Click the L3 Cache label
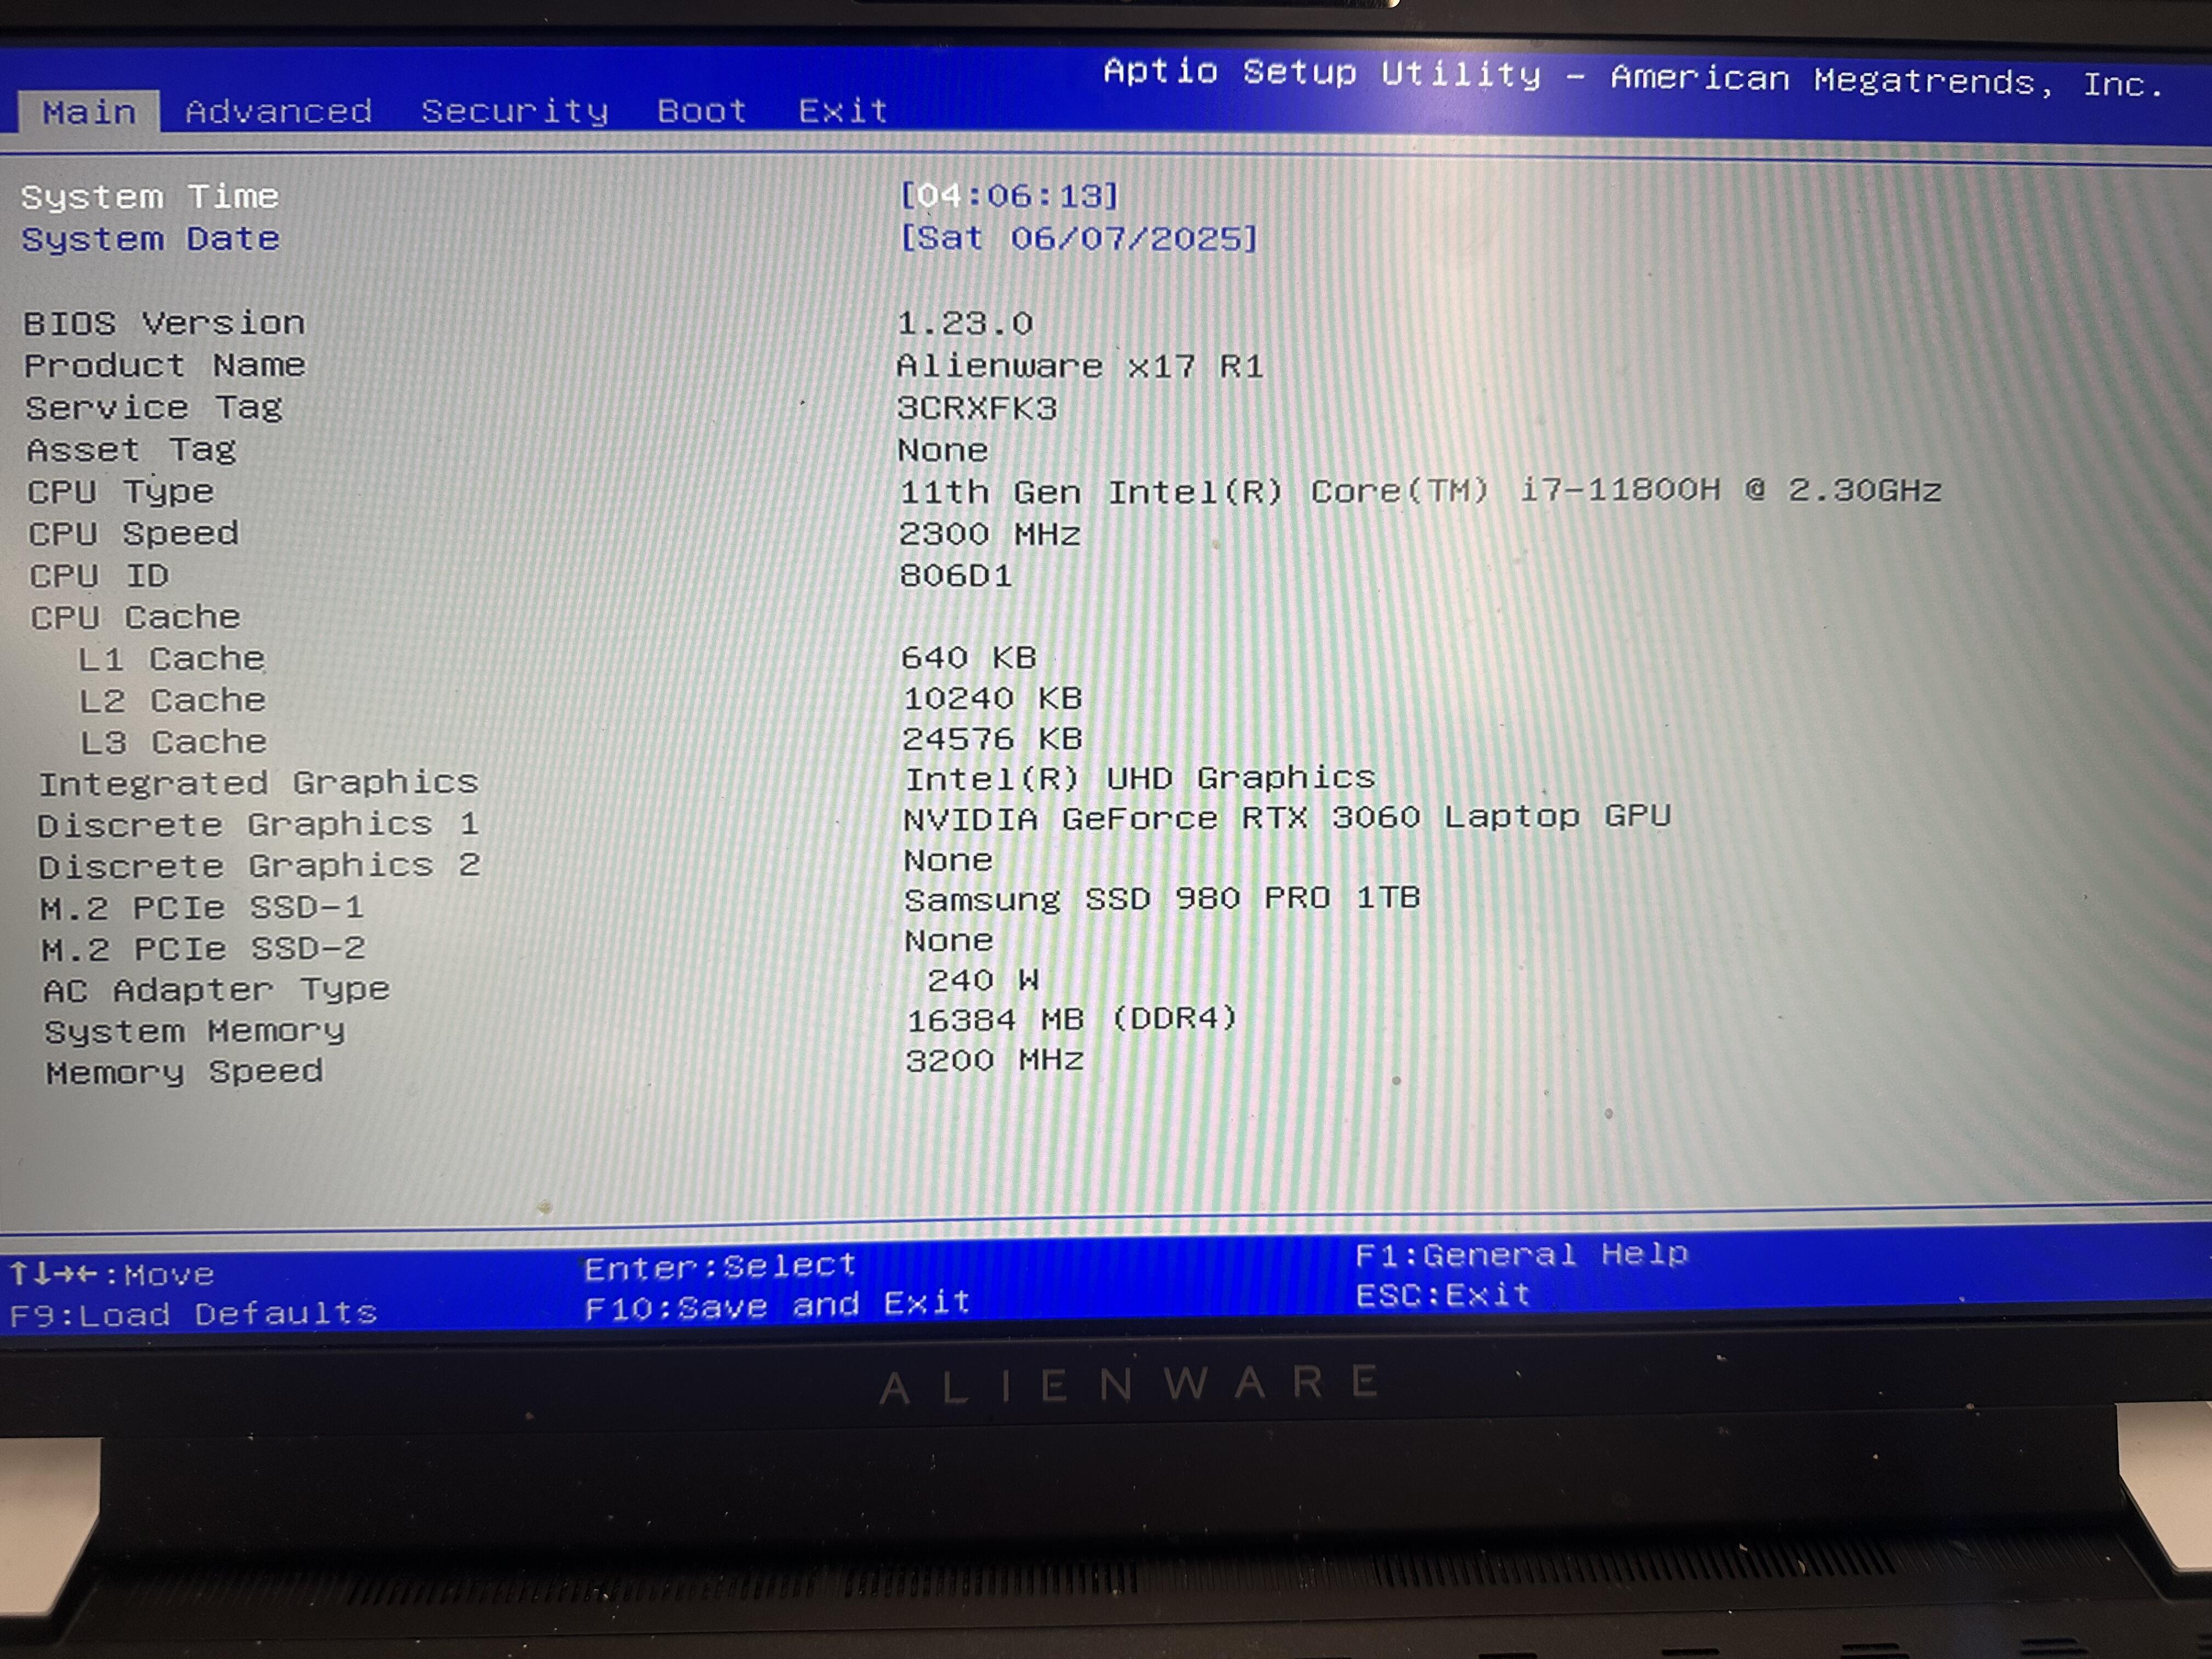 pyautogui.click(x=174, y=742)
